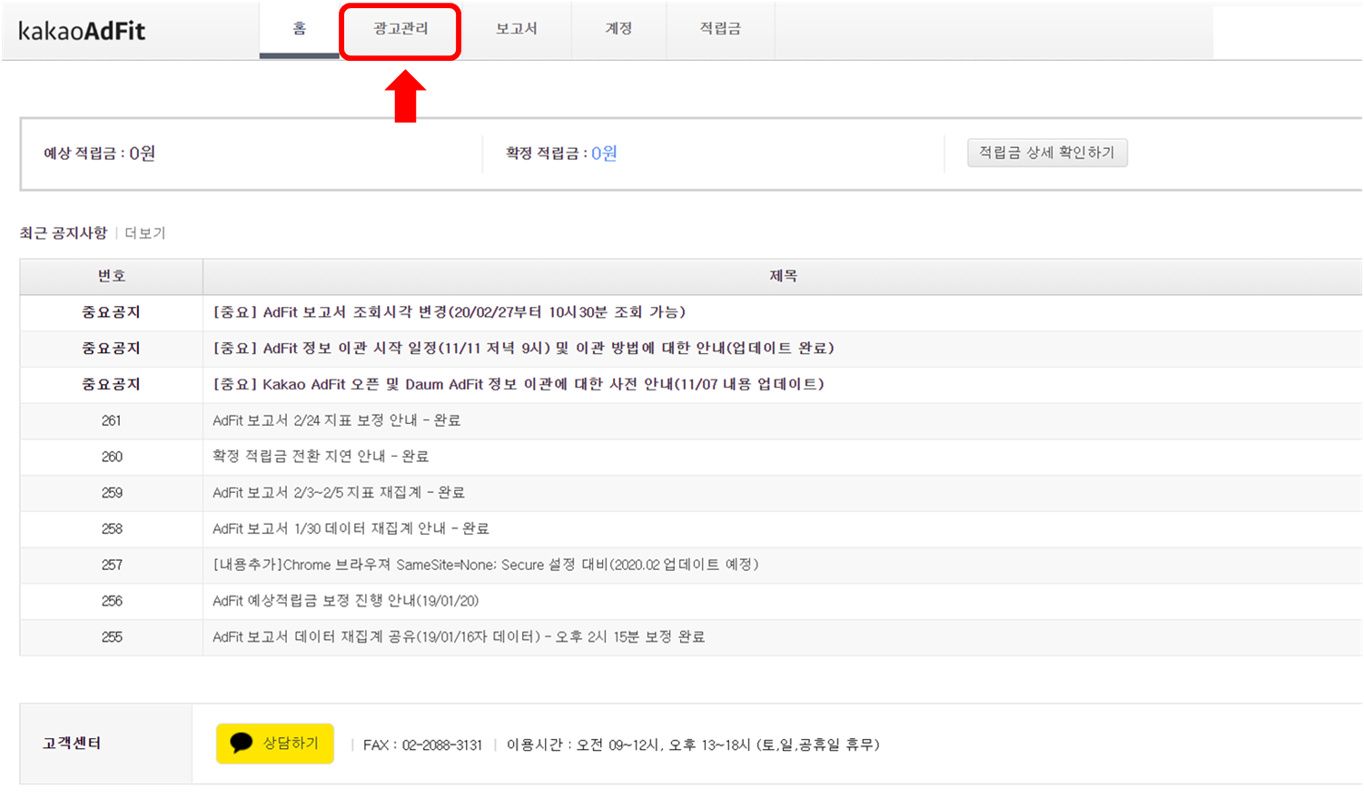Viewport: 1364px width, 798px height.
Task: Click the 최근 공지사항 heading
Action: point(64,233)
